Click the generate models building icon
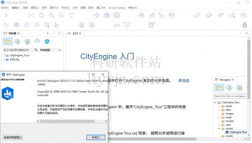 coord(82,25)
